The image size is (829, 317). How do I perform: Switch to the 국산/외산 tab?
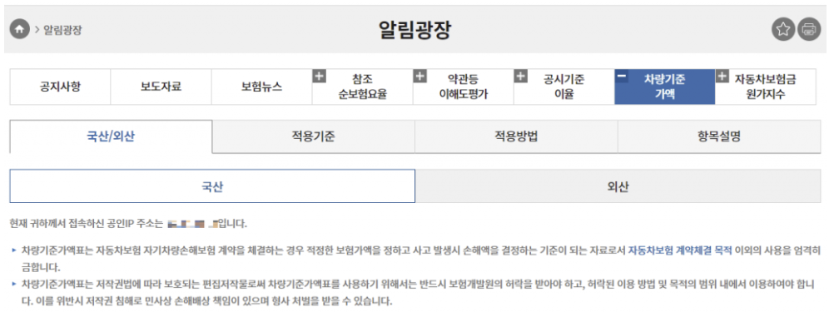pyautogui.click(x=111, y=136)
